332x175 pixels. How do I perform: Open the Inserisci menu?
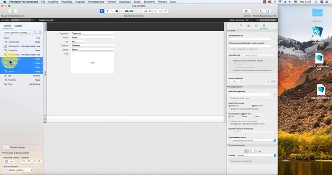[80, 2]
